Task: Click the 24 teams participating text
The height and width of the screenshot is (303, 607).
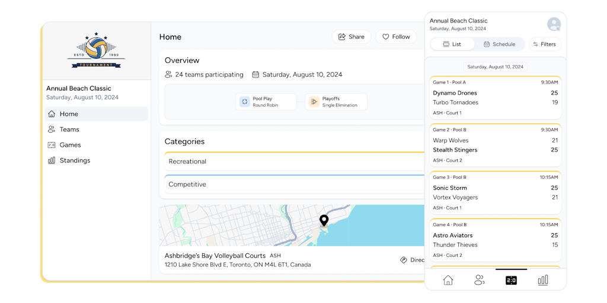Action: (209, 75)
